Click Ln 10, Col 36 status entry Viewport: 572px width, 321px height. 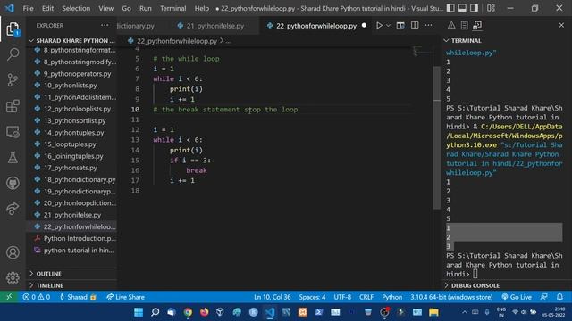tap(272, 297)
